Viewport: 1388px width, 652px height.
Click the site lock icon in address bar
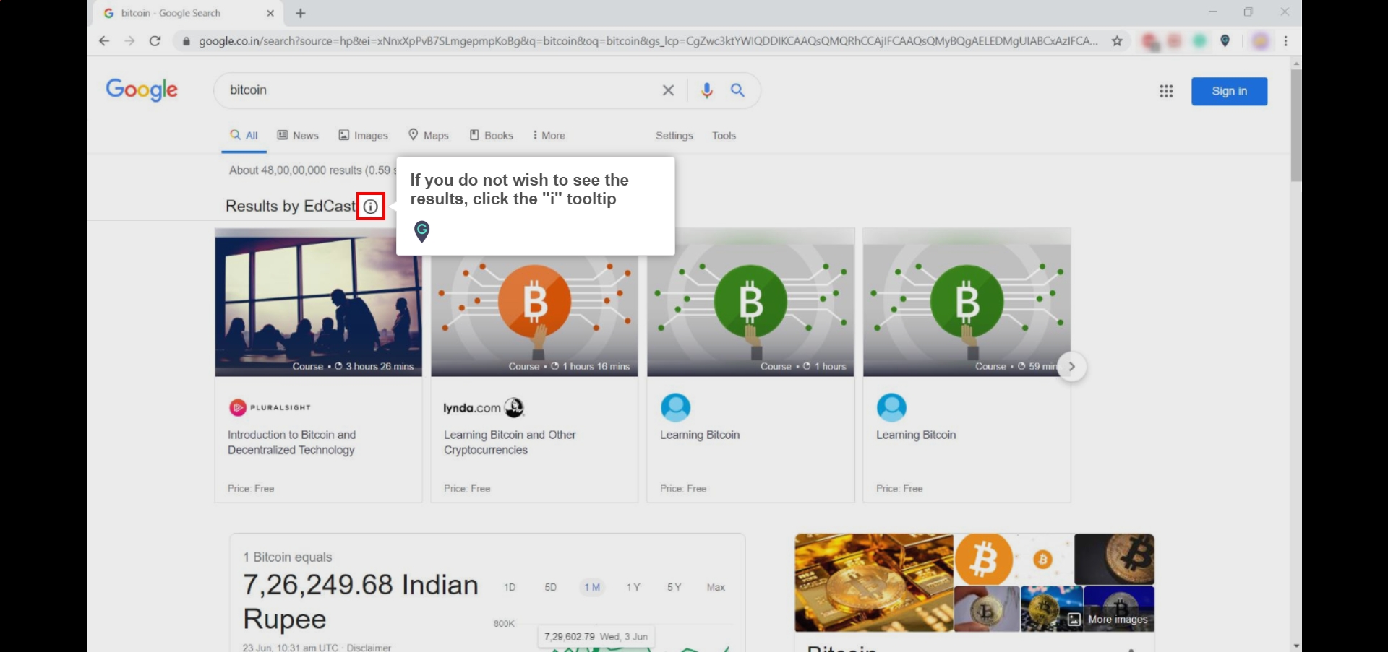[x=187, y=41]
